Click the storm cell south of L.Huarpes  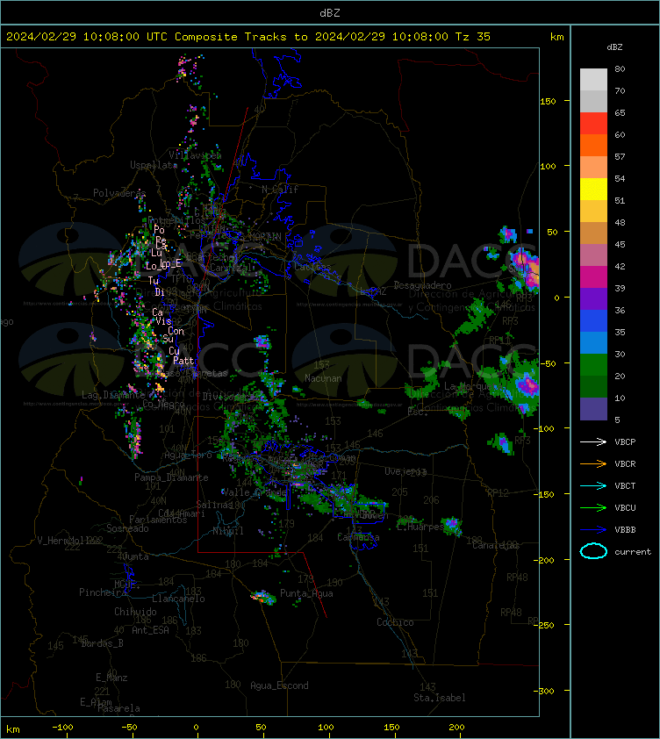(x=452, y=526)
